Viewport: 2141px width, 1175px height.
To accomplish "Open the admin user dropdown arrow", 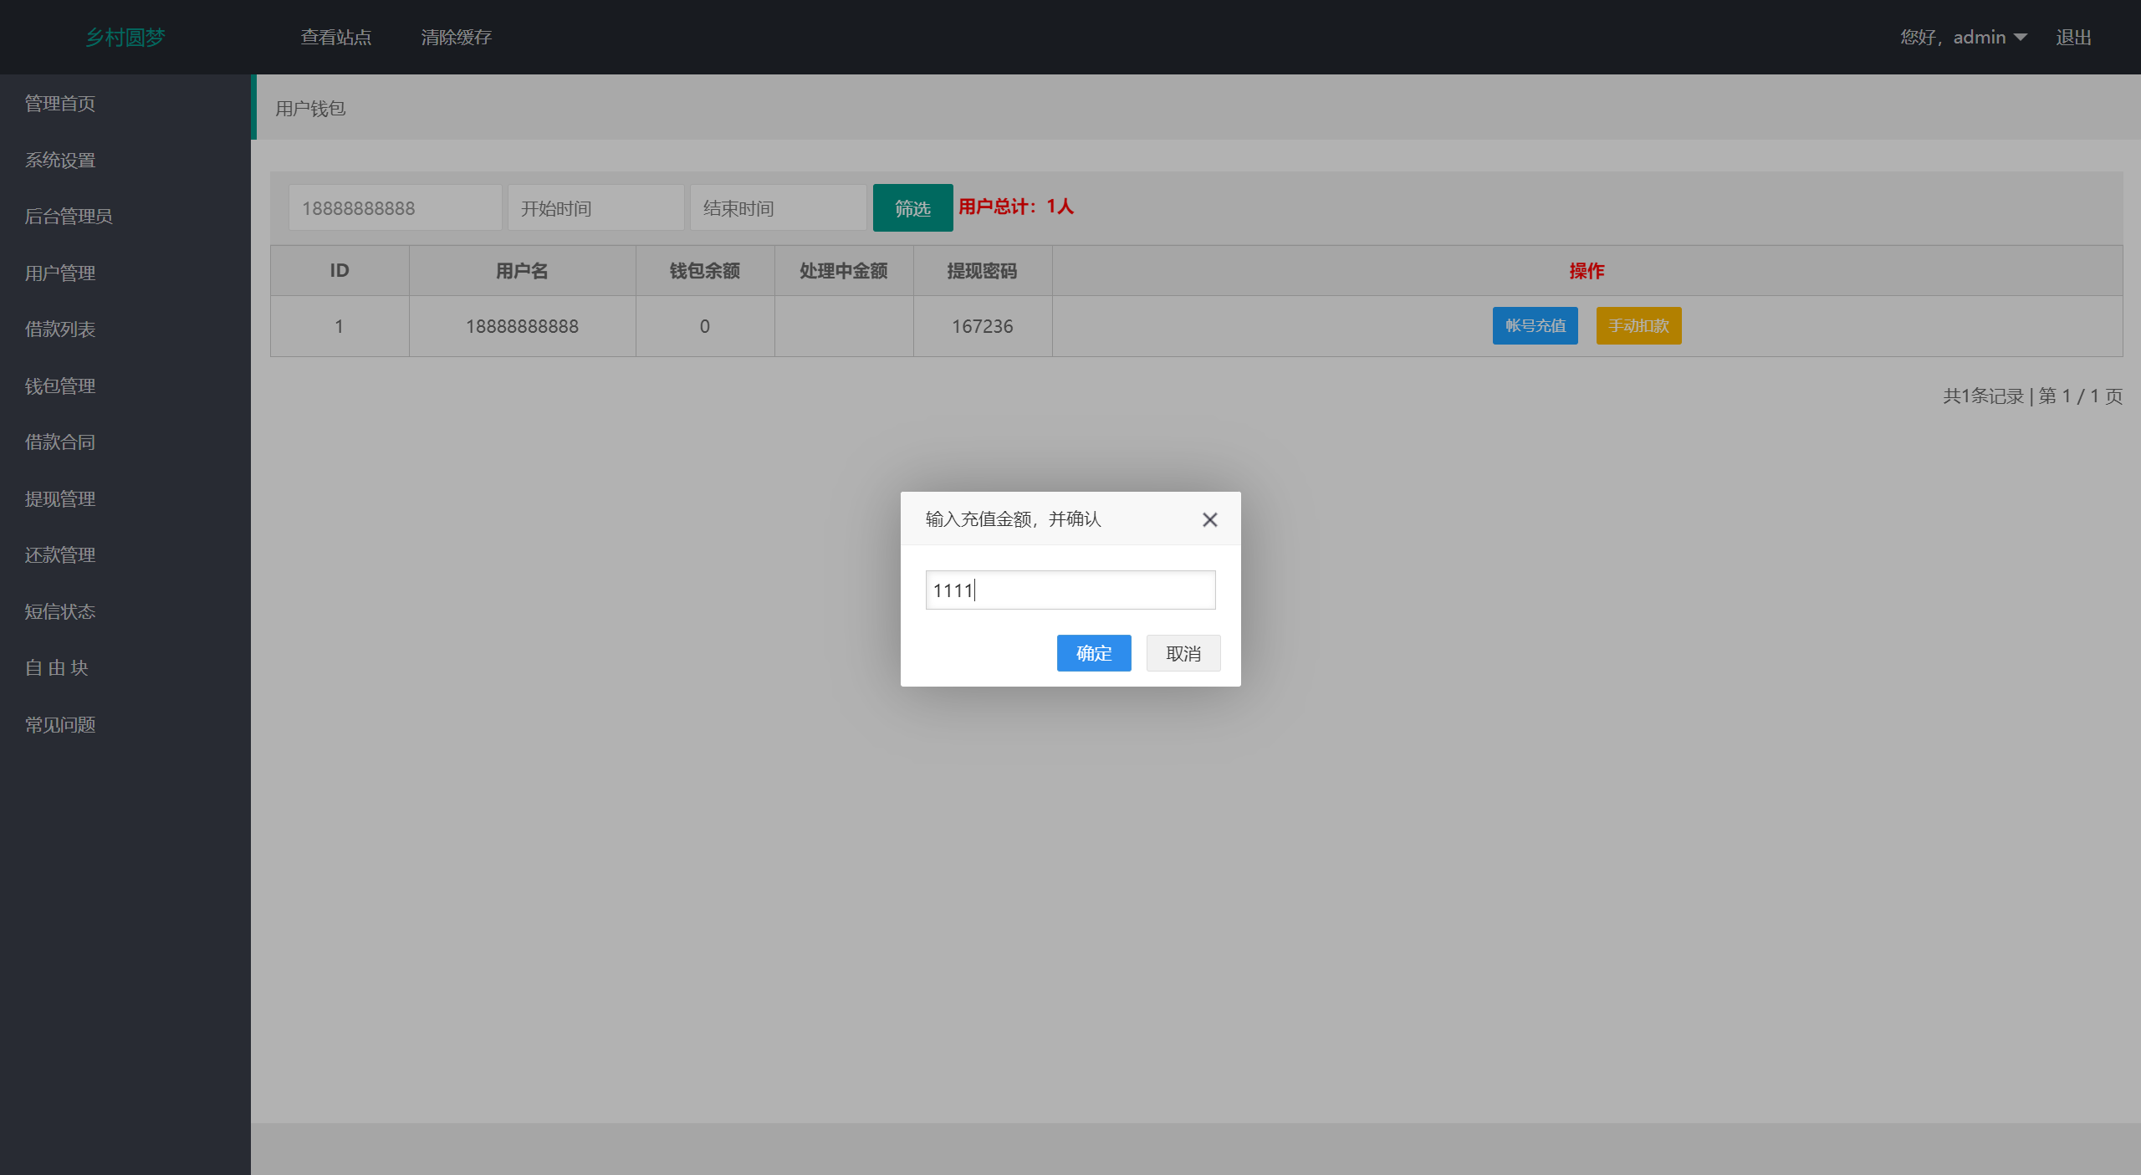I will pos(2021,38).
